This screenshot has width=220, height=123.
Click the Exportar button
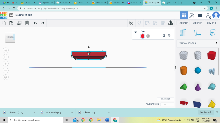point(197,23)
